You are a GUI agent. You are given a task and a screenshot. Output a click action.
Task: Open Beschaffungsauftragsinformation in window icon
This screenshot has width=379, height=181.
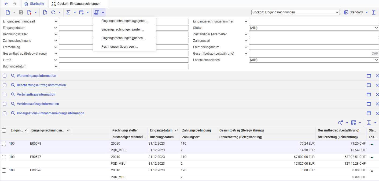click(x=369, y=85)
